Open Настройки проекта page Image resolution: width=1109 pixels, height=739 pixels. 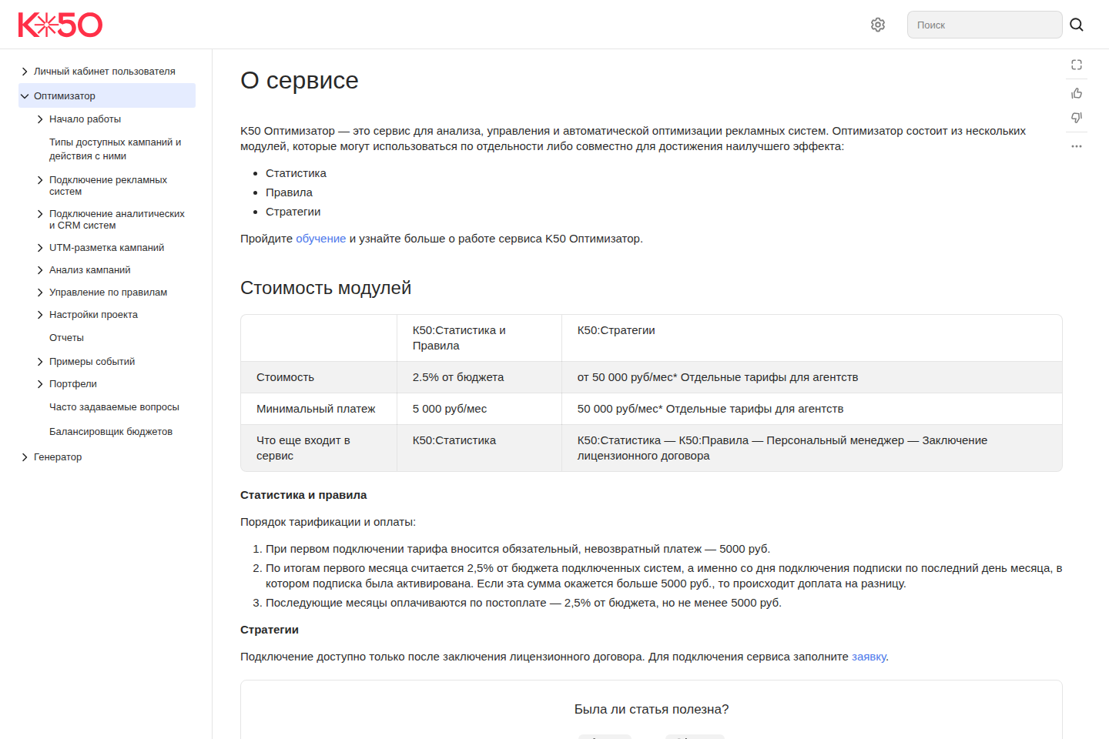pyautogui.click(x=93, y=315)
